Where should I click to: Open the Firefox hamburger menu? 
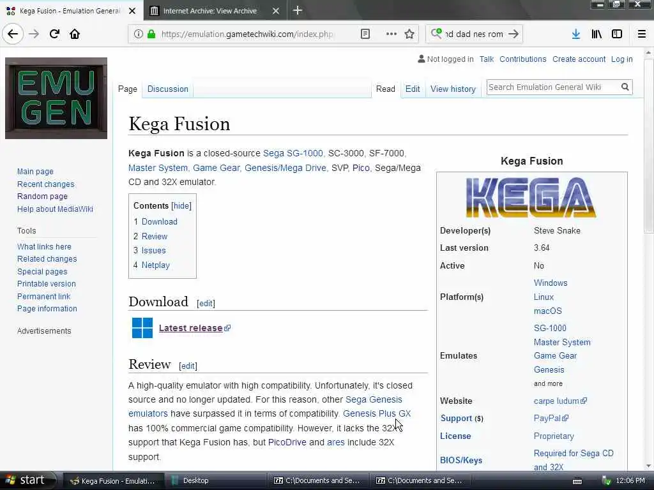click(x=642, y=34)
